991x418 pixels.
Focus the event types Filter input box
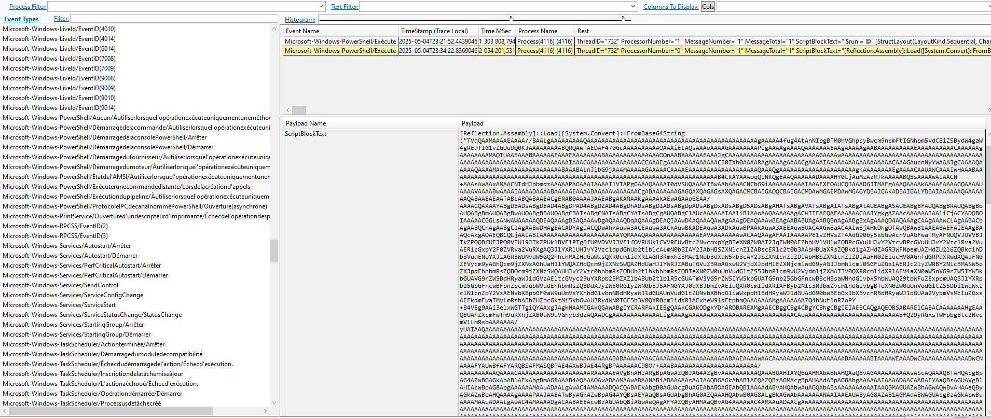(x=174, y=19)
